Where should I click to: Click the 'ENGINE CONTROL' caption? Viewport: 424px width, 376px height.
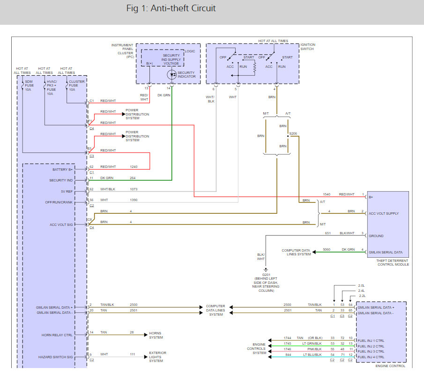pyautogui.click(x=390, y=366)
